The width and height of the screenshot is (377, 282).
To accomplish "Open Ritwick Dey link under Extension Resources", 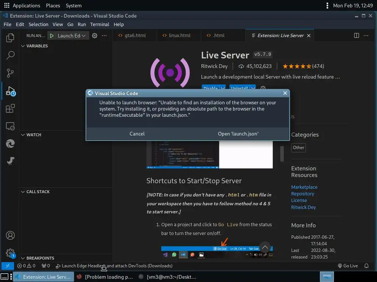I will pos(303,207).
